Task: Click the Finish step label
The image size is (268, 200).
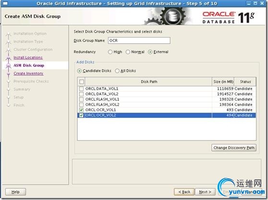Action: 19,106
